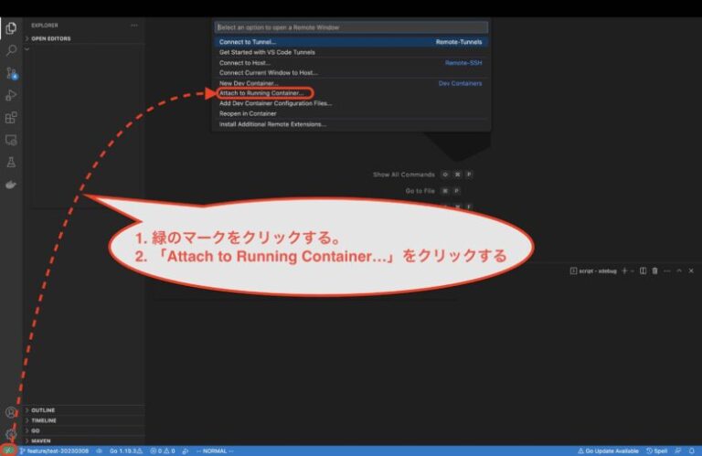Expand the Timeline section

point(44,420)
